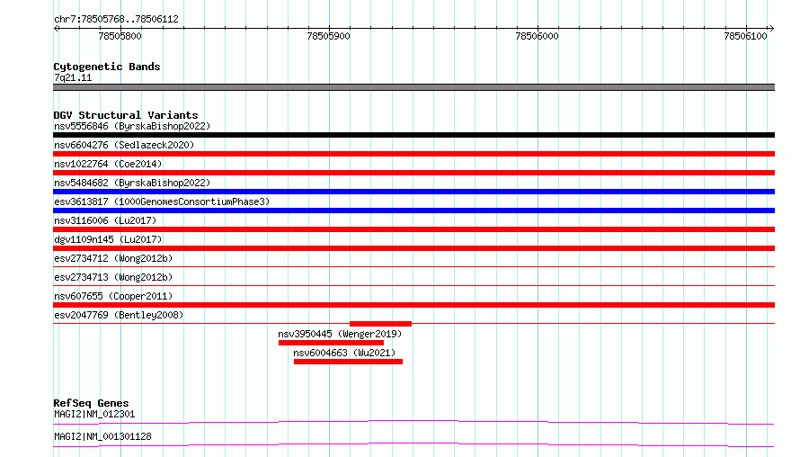Click the red nsv6604276 variant bar

pos(413,154)
